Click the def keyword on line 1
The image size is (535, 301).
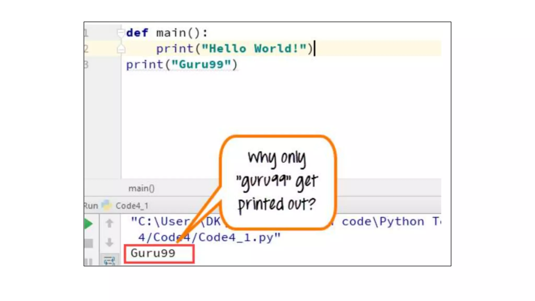coord(137,33)
